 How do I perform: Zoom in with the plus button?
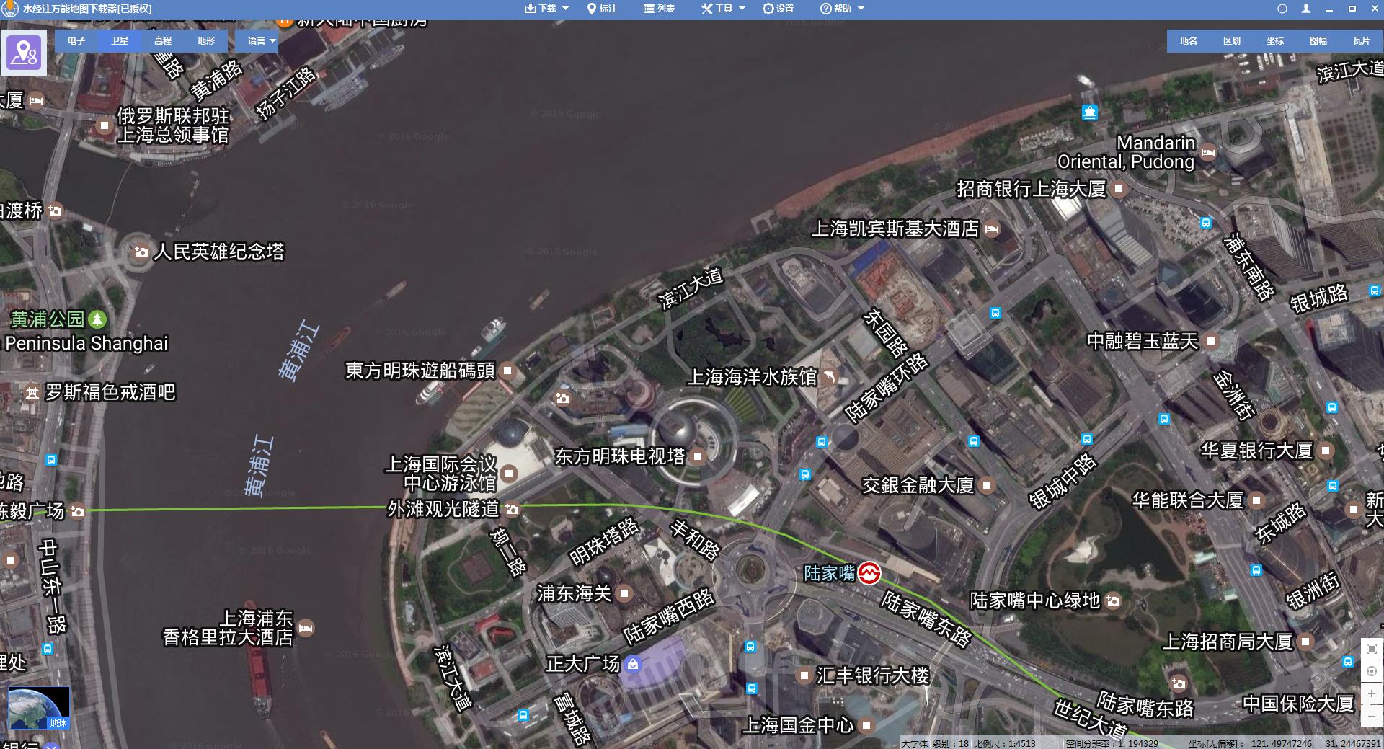1372,693
